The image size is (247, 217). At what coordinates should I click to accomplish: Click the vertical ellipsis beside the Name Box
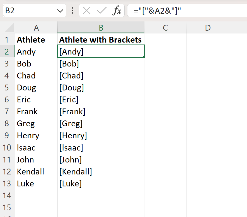click(72, 11)
